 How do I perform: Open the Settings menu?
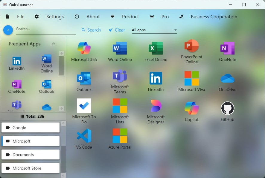point(49,17)
